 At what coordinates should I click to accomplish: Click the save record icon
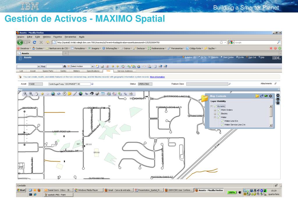(x=102, y=66)
